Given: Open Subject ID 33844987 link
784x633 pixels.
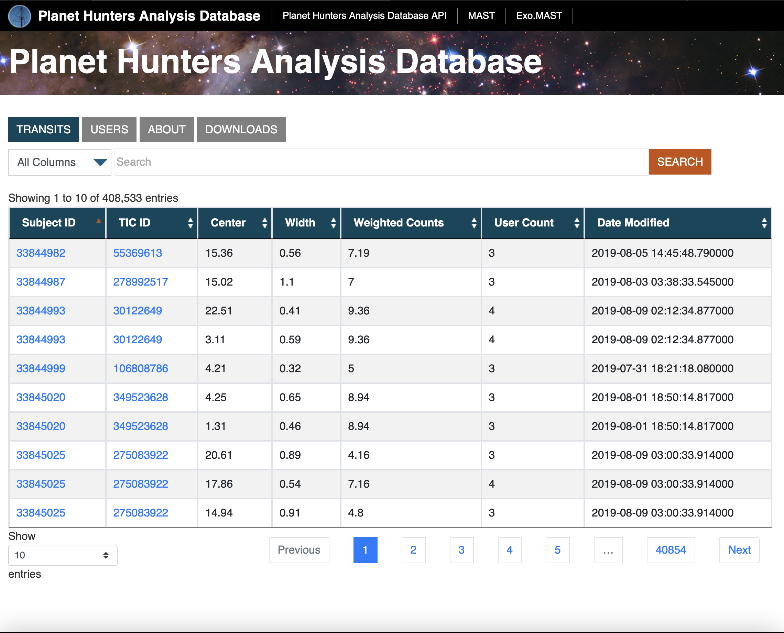Looking at the screenshot, I should (41, 282).
